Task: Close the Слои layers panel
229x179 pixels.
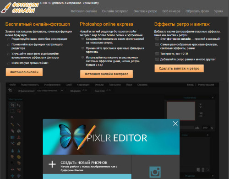Action: [x=207, y=135]
